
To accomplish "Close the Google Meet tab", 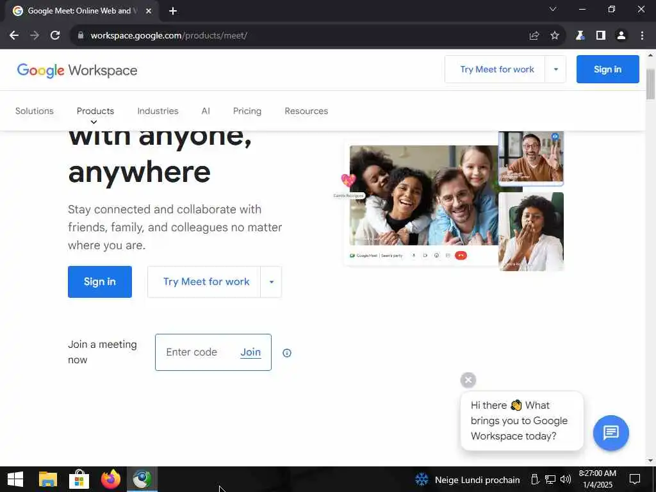I will click(149, 11).
